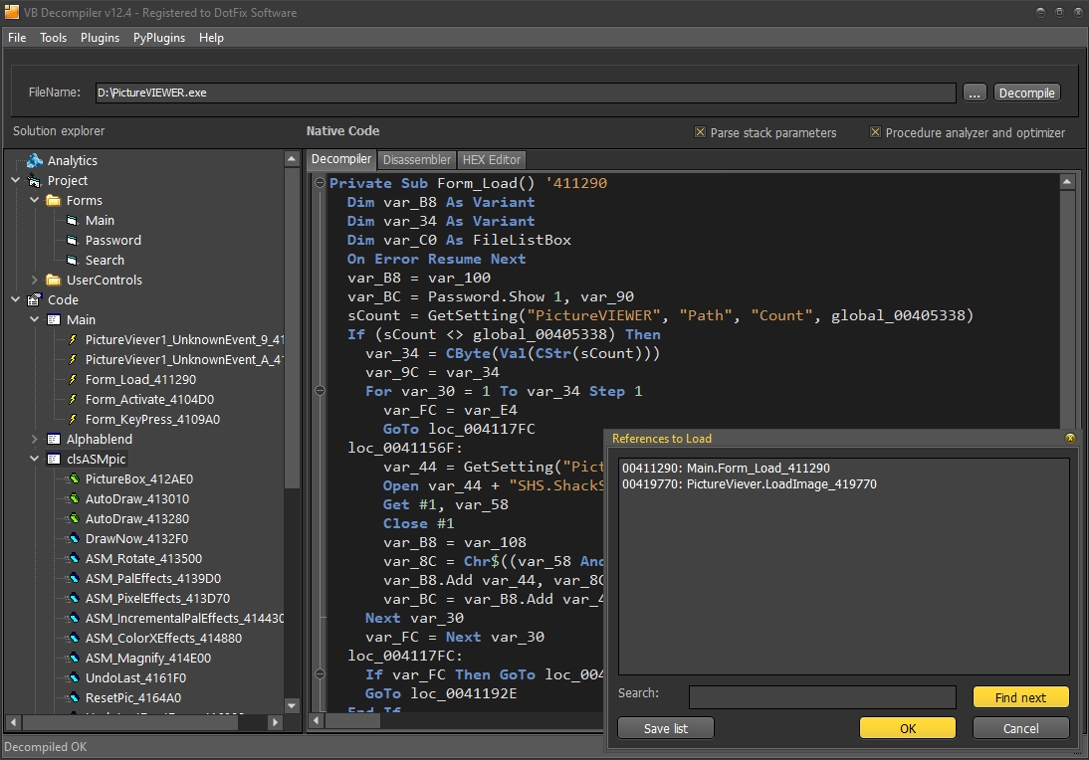Viewport: 1089px width, 760px height.
Task: Click the AutoDraw_413280 property icon
Action: click(73, 519)
